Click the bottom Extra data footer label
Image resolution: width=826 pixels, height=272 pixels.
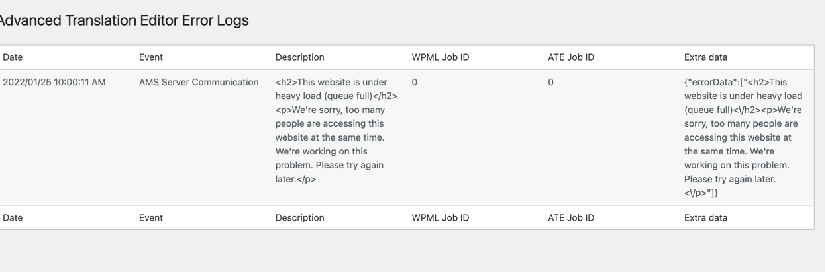coord(705,218)
